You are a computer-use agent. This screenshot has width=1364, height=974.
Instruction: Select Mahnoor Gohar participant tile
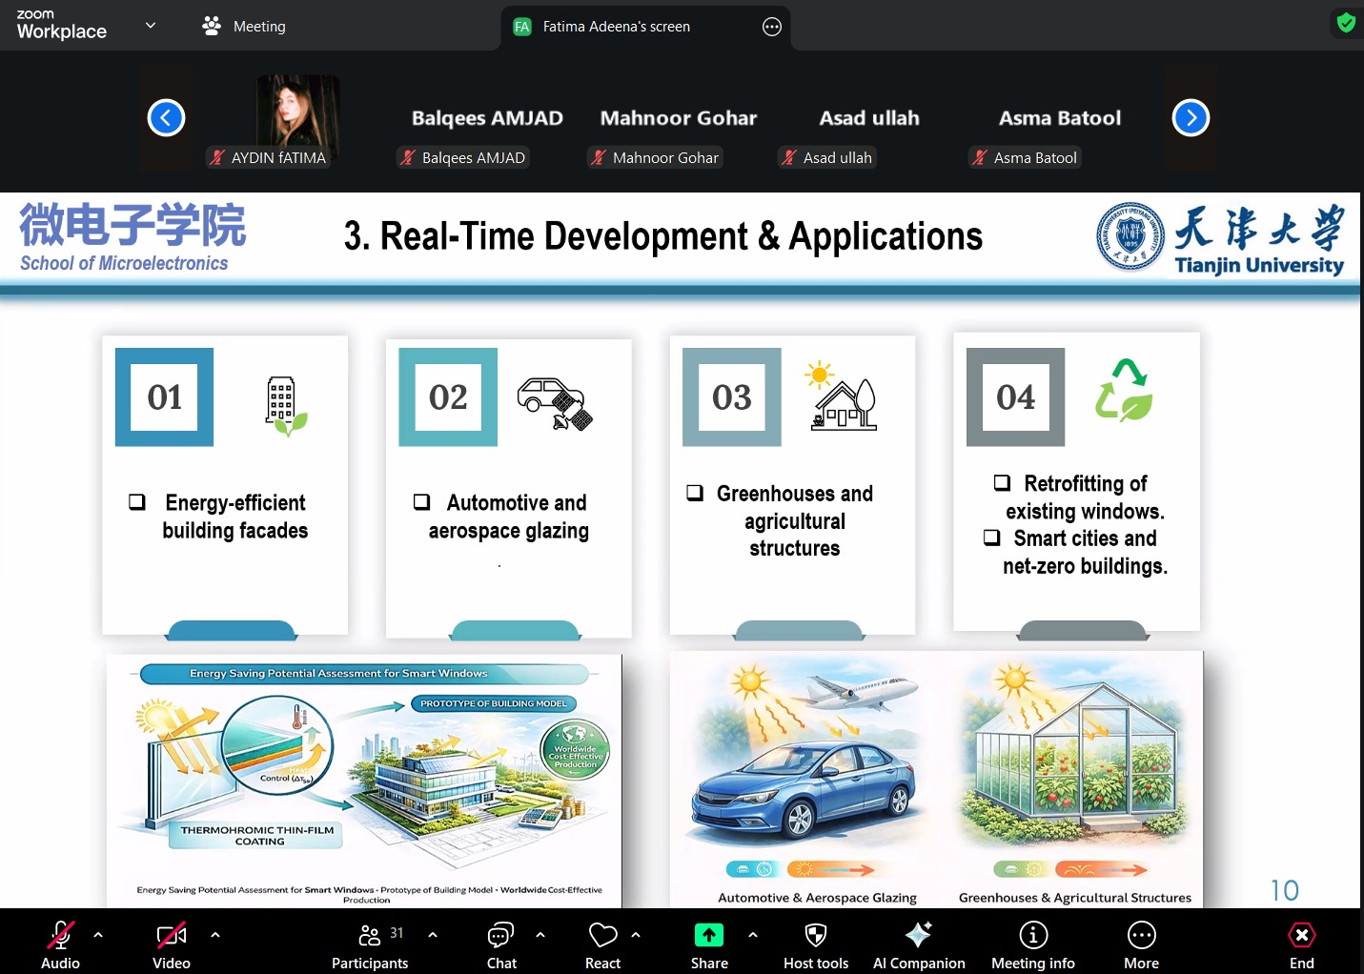(x=679, y=118)
